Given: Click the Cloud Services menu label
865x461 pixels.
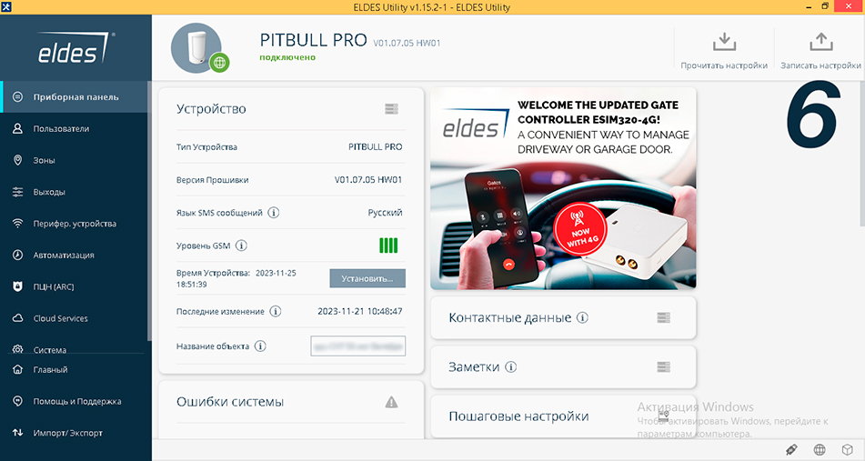Looking at the screenshot, I should click(x=61, y=318).
